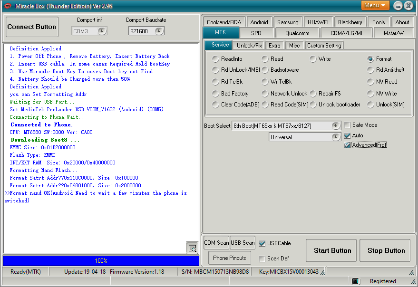Screen dimensions: 418x287
Task: Uncheck the Auto checkbox
Action: pos(347,135)
